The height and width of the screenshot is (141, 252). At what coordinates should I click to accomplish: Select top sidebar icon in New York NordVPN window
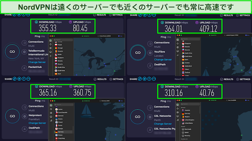51,41
